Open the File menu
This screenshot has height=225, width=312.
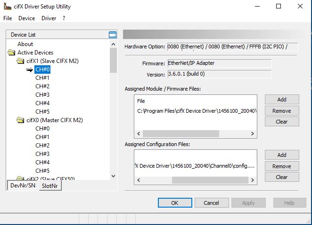click(8, 18)
